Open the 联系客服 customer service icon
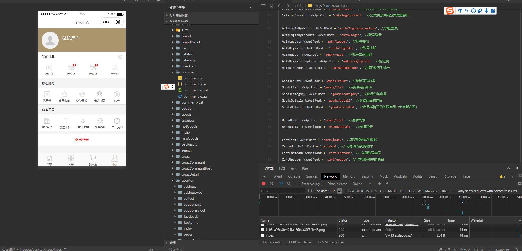The width and height of the screenshot is (522, 251). (100, 121)
